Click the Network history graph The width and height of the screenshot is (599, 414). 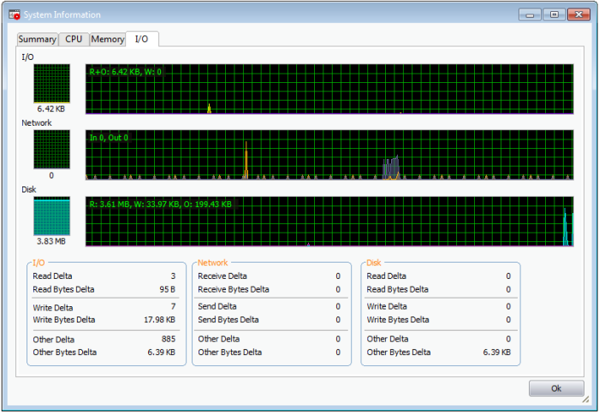[329, 155]
